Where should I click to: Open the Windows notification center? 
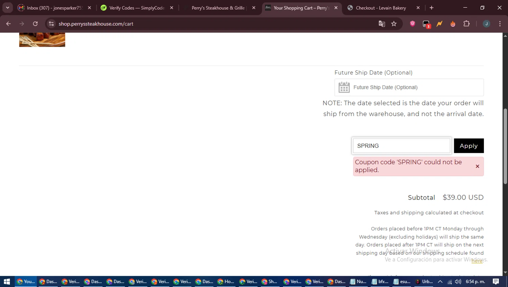click(x=496, y=282)
